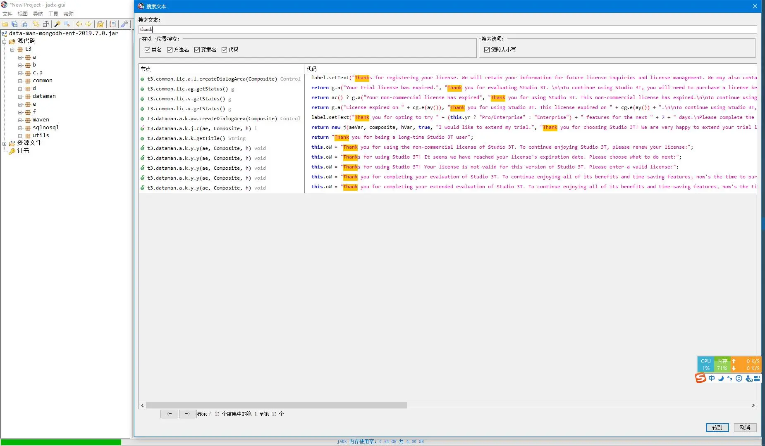
Task: Close the 搜索文本 search dialog
Action: click(x=755, y=6)
